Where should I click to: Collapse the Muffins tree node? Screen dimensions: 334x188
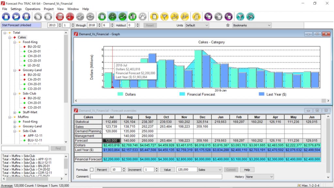(10, 117)
